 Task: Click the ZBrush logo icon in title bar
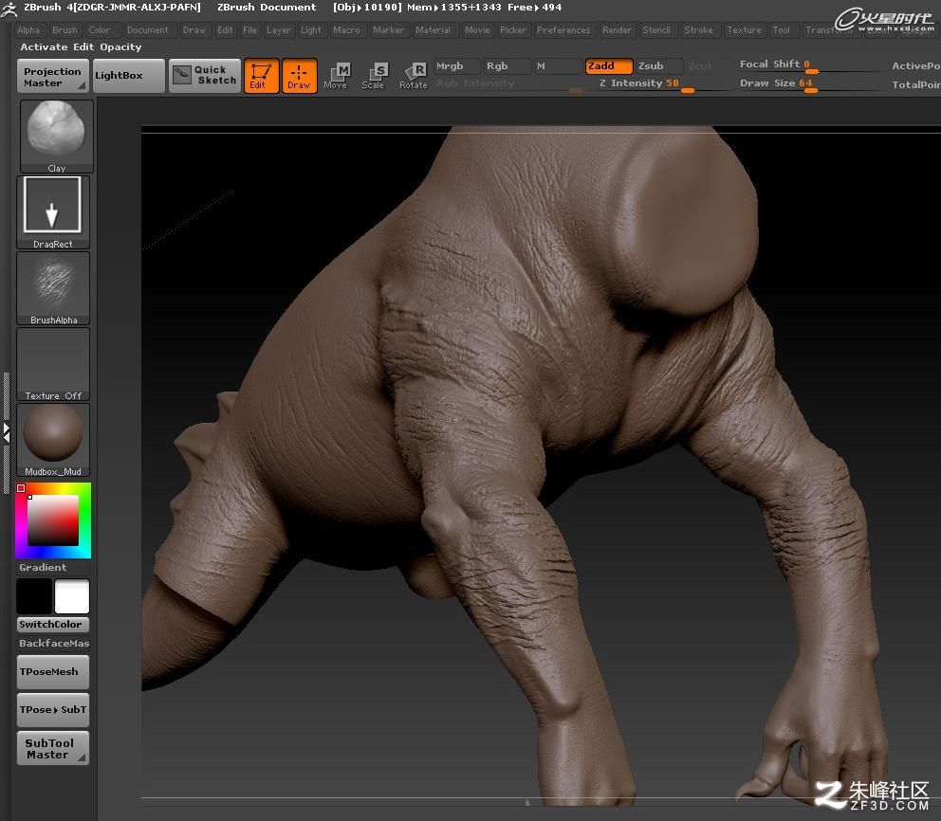(x=9, y=9)
